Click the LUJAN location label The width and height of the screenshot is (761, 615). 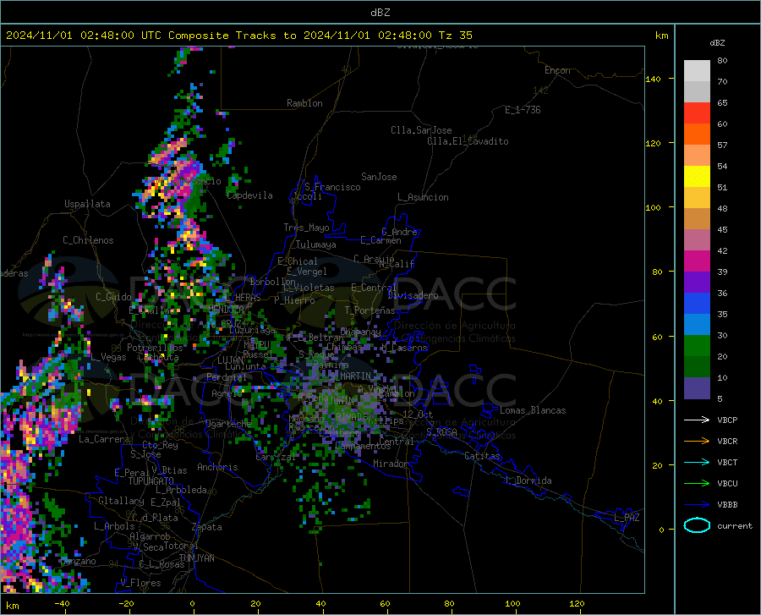point(230,360)
